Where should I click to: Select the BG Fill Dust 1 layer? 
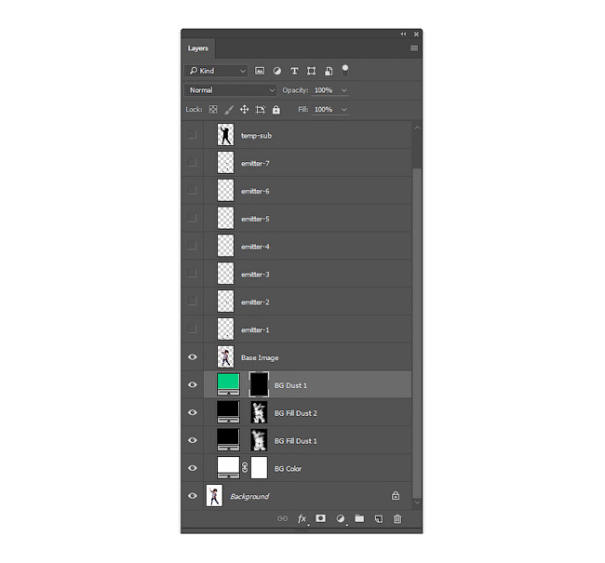[x=307, y=441]
